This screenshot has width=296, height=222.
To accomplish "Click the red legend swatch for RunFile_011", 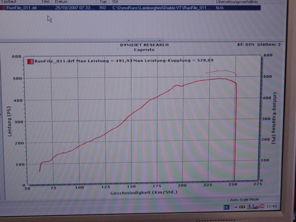I will (31, 61).
